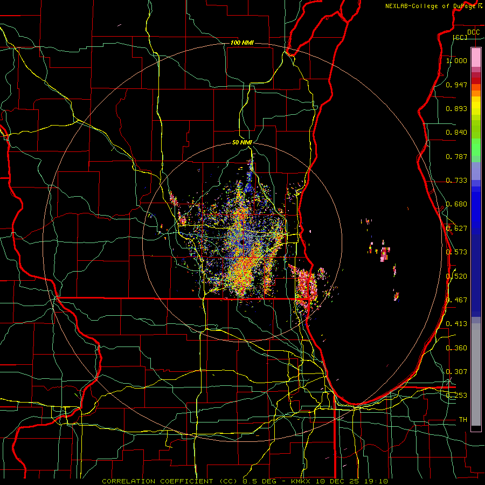The height and width of the screenshot is (485, 485).
Task: Click the 0.573 legend value
Action: tap(456, 252)
